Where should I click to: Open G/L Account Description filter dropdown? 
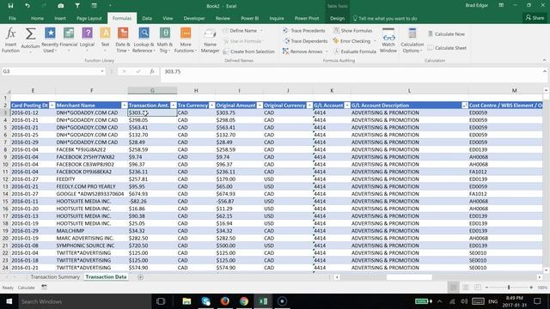(464, 106)
